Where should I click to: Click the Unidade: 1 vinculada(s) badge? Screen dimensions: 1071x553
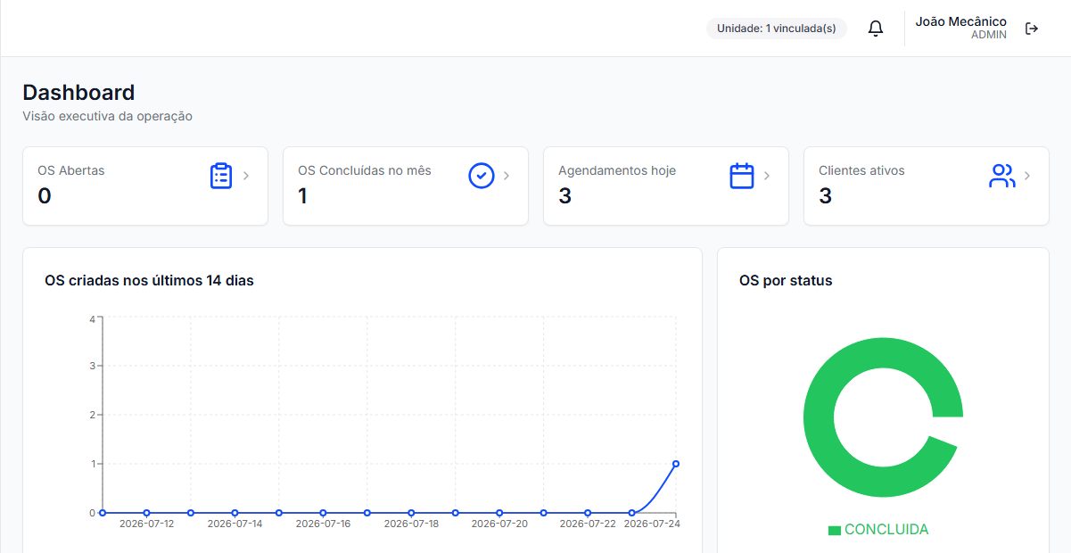click(x=777, y=29)
